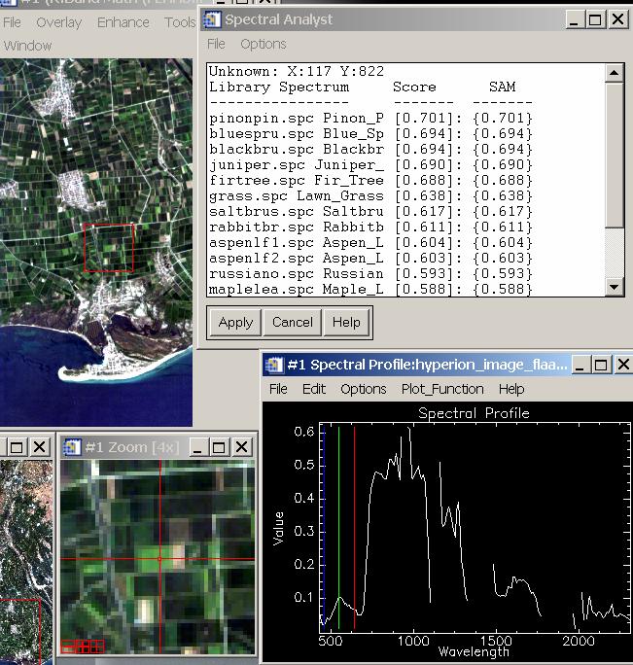Open File menu in Spectral Analyst
Screen dimensions: 633x665
pyautogui.click(x=216, y=44)
